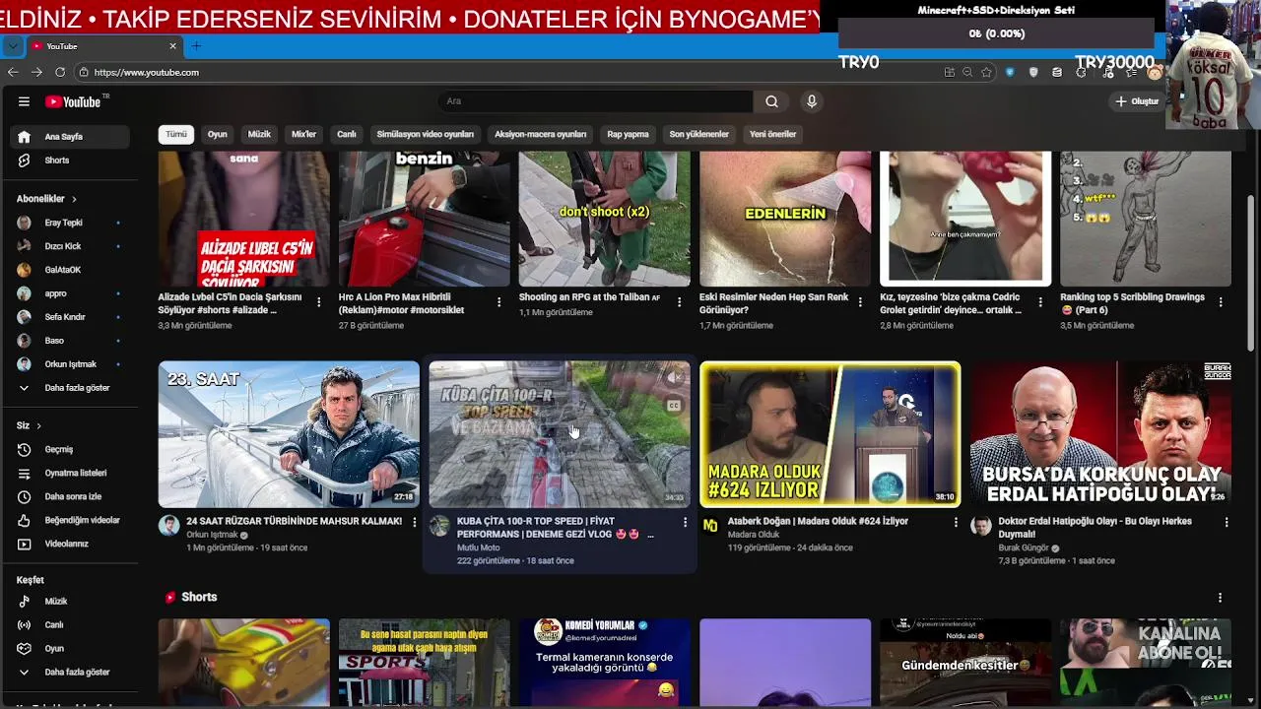Viewport: 1261px width, 709px height.
Task: Open options for Alizade Lvbel short
Action: (318, 302)
